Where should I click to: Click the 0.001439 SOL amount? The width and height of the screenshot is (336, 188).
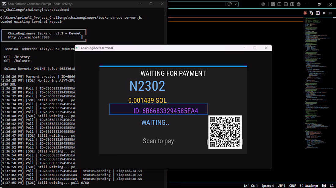(148, 100)
